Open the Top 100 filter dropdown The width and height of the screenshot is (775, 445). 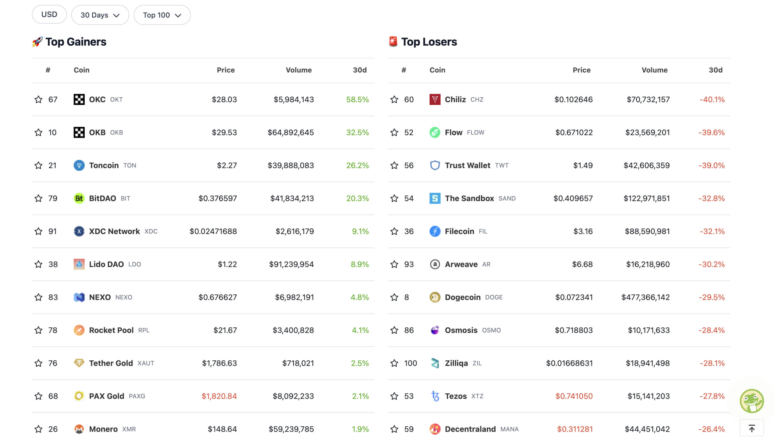pyautogui.click(x=162, y=15)
